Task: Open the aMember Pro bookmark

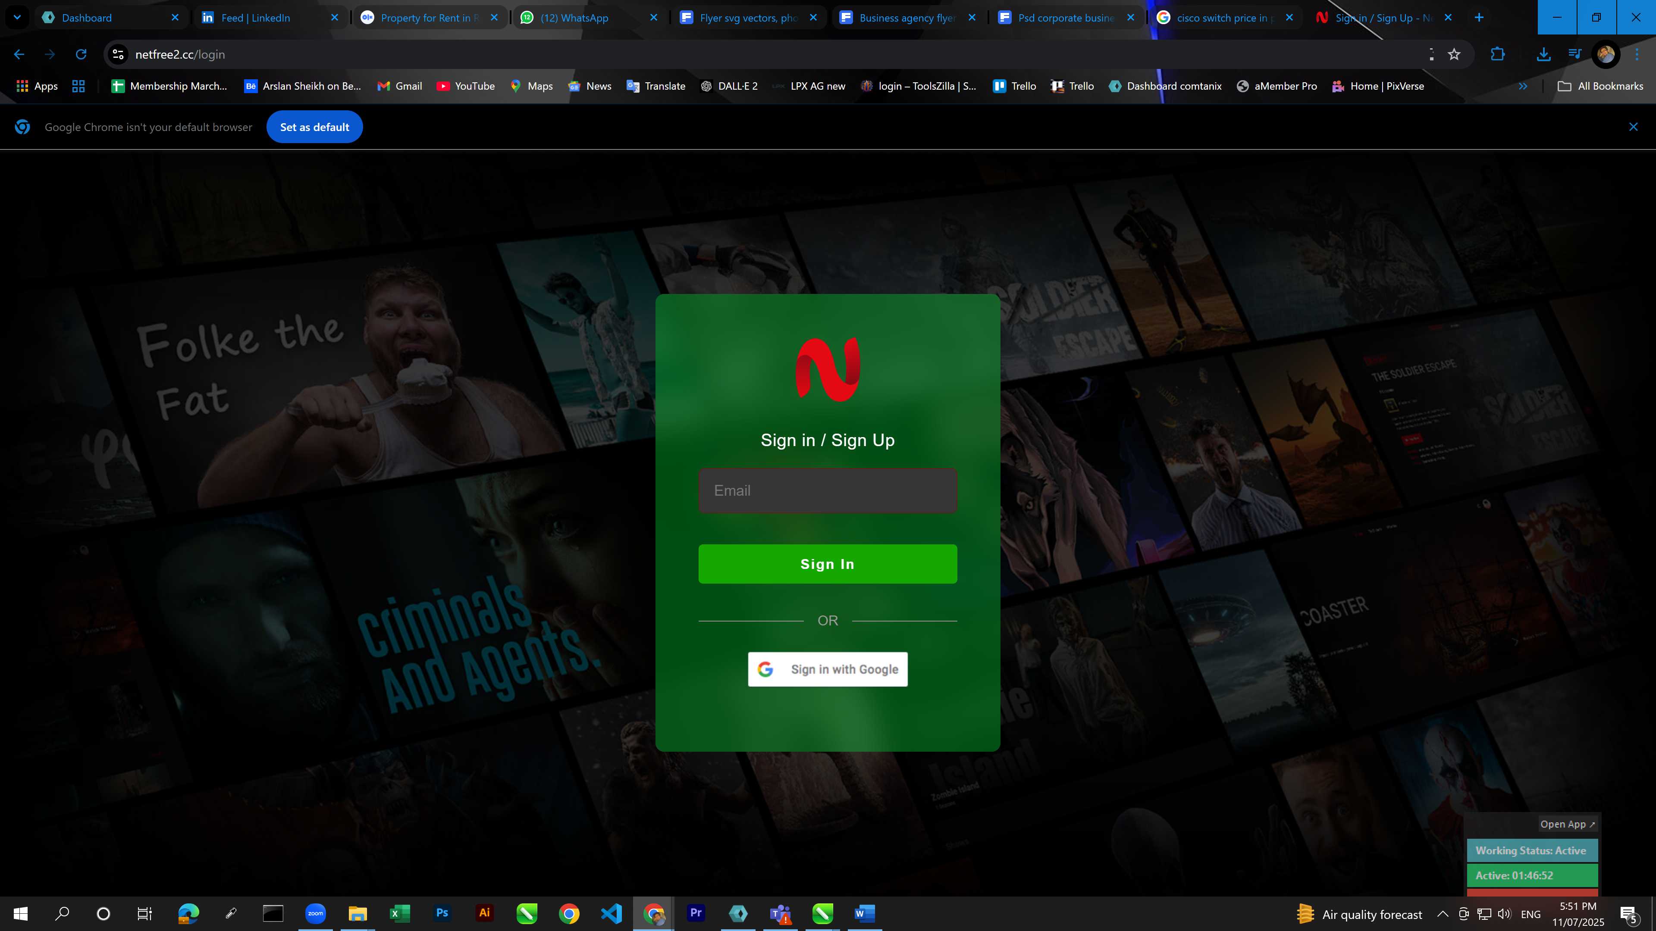Action: click(1277, 86)
